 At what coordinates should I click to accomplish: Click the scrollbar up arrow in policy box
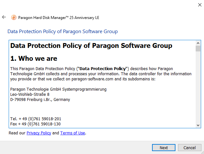click(198, 43)
